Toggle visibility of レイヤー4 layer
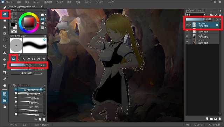This screenshot has height=127, width=224. 187,36
